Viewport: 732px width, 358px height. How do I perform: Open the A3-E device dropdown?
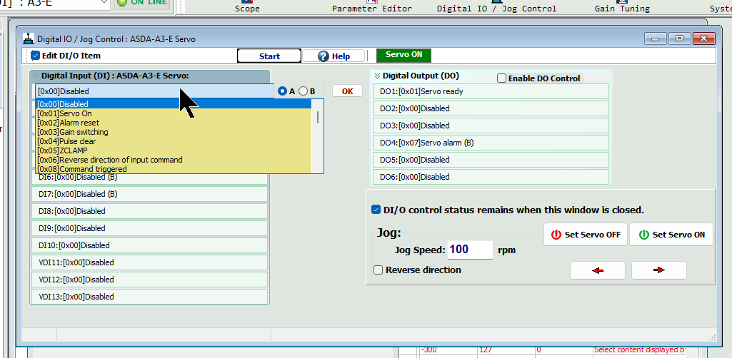(x=104, y=3)
